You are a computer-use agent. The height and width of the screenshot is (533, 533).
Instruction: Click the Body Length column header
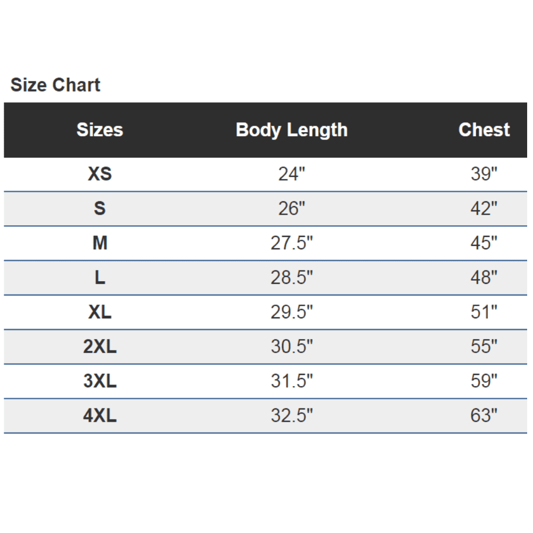(291, 130)
